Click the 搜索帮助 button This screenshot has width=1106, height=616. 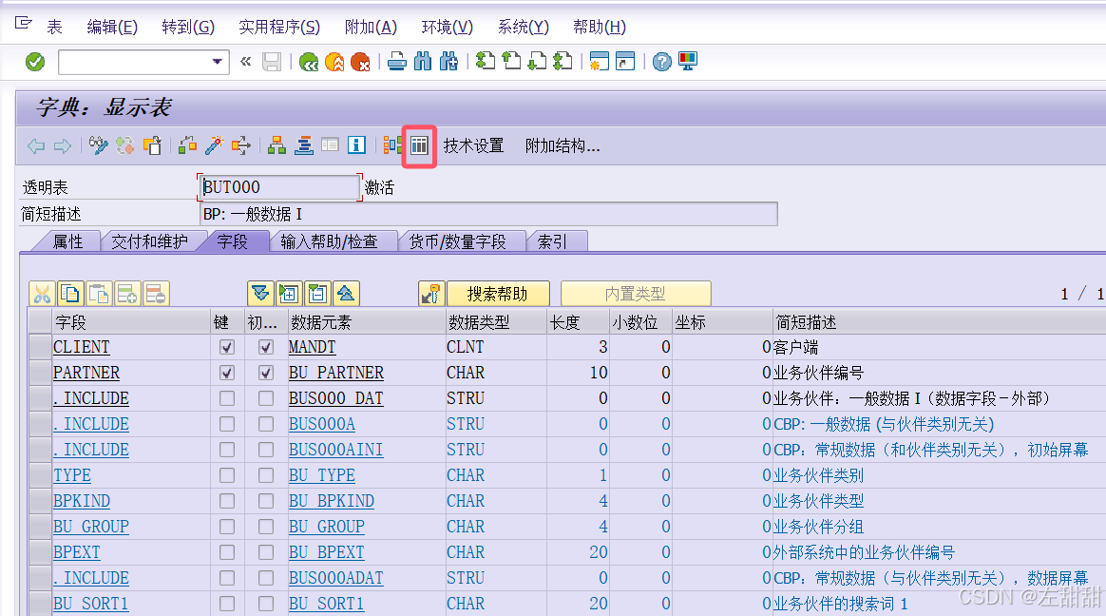coord(497,294)
